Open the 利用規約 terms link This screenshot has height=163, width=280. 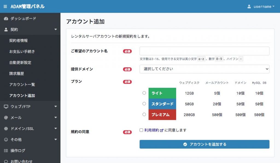pyautogui.click(x=151, y=130)
